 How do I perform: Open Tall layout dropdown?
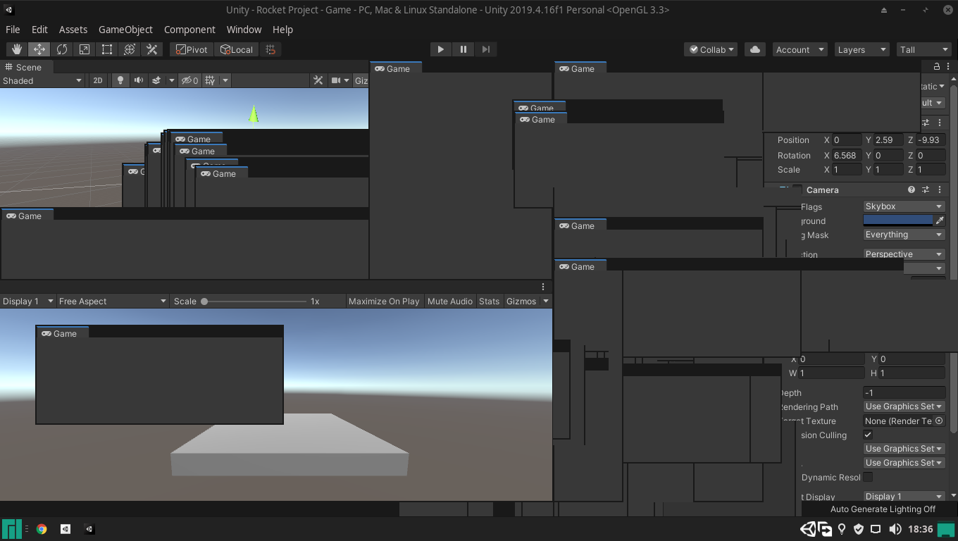[923, 49]
